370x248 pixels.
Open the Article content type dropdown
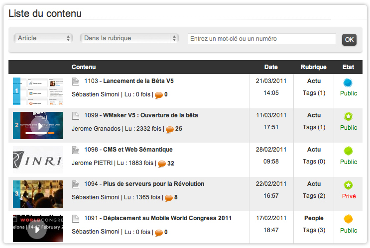(x=43, y=38)
